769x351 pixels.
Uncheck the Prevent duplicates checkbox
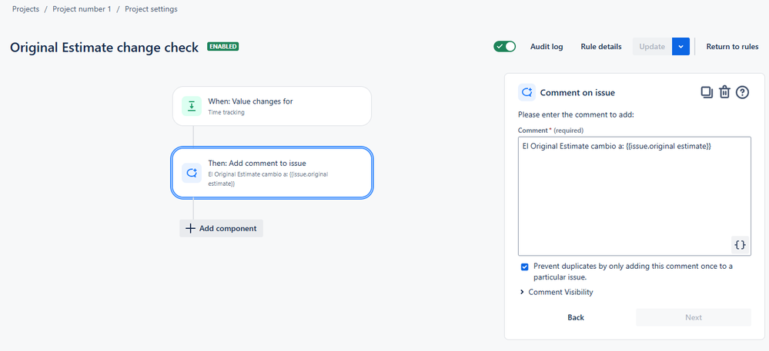coord(524,267)
